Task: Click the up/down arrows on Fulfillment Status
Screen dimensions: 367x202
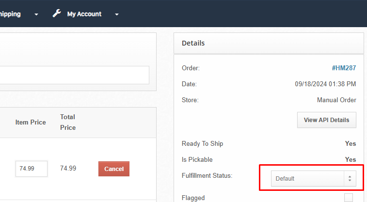Action: point(350,178)
